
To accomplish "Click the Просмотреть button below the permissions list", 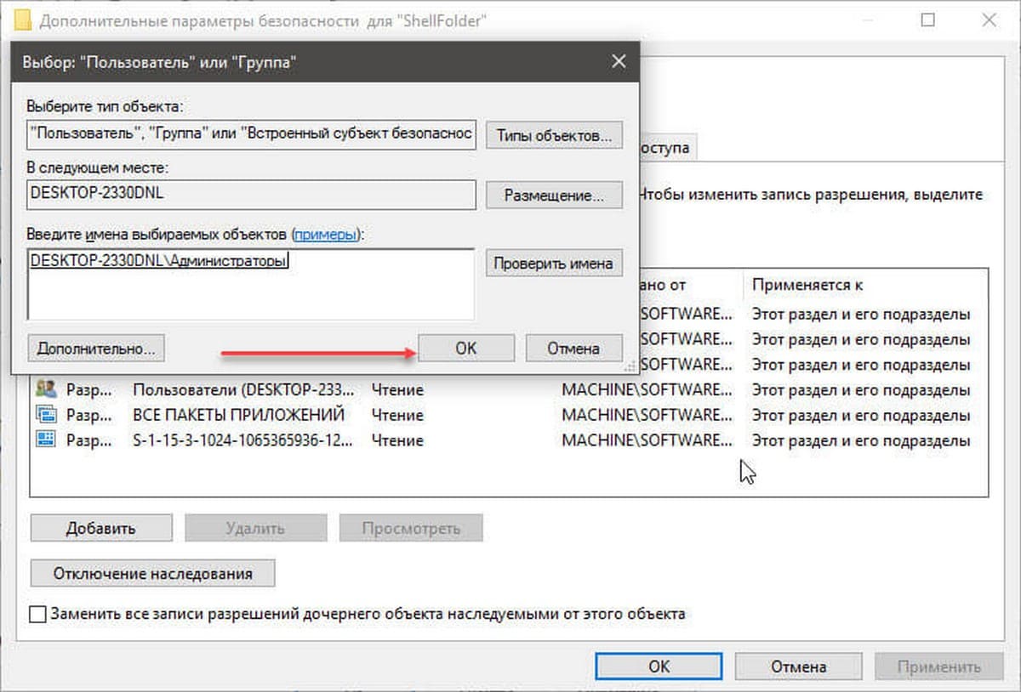I will click(x=411, y=528).
